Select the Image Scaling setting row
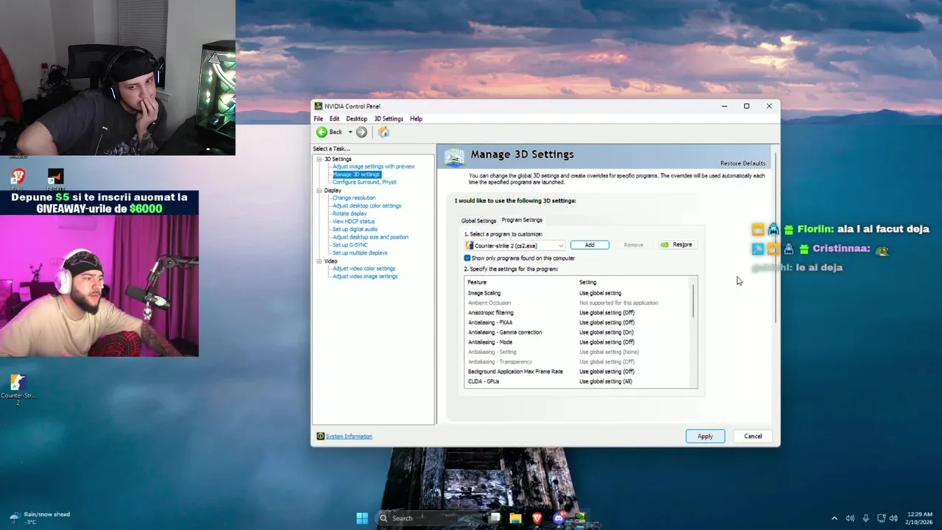This screenshot has height=530, width=942. point(578,293)
